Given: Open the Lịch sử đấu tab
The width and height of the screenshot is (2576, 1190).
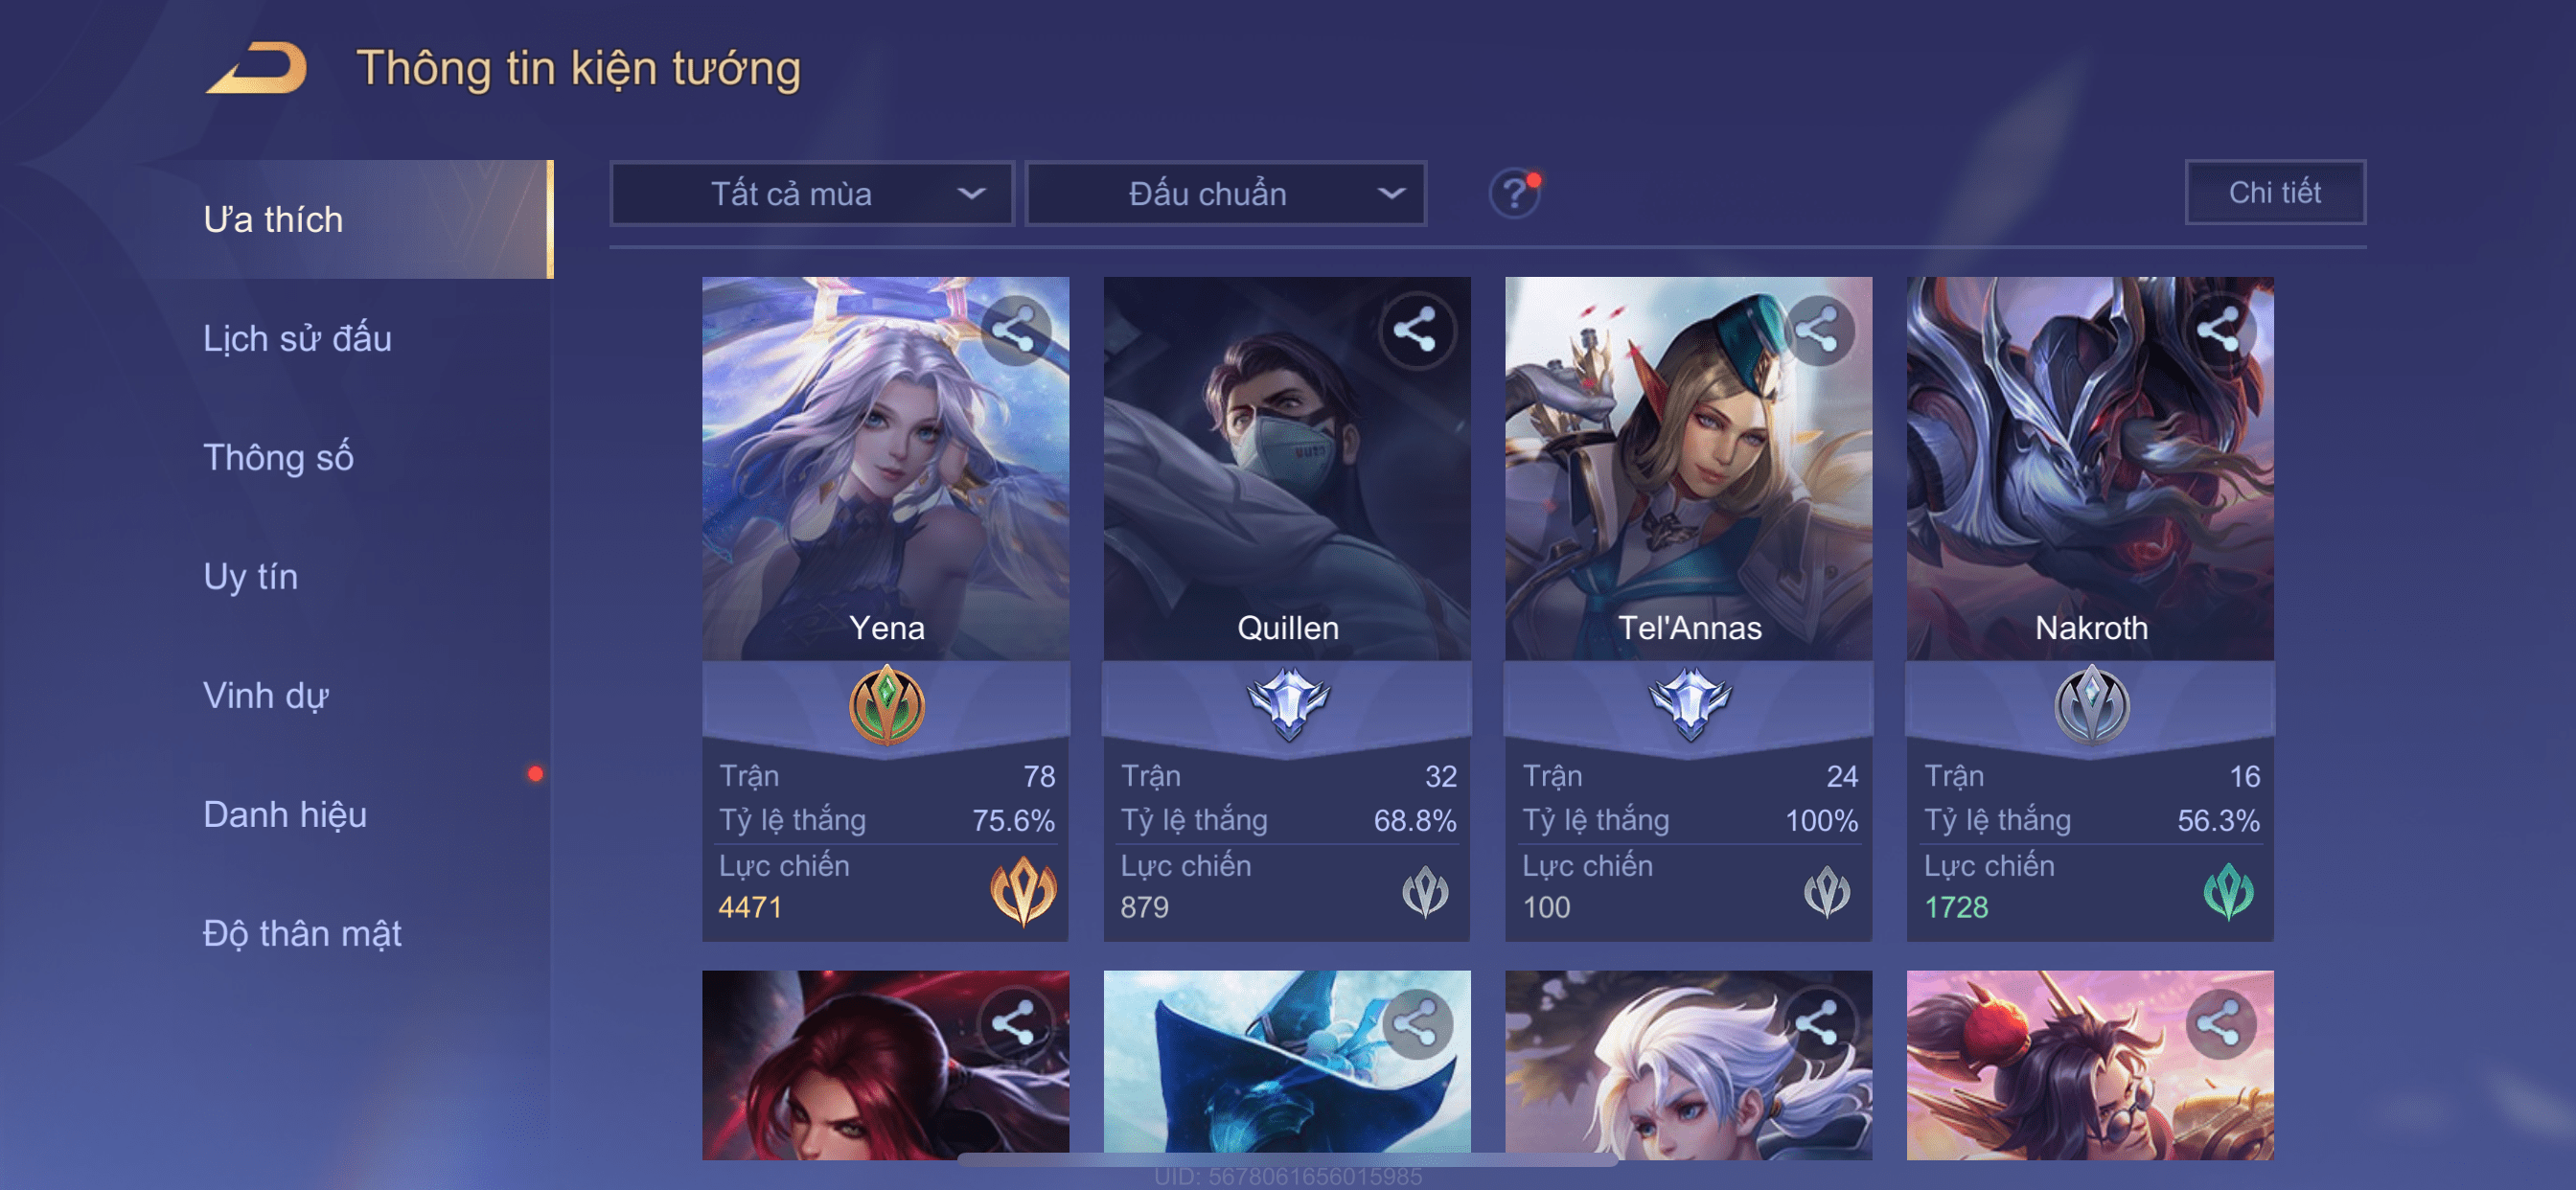Looking at the screenshot, I should click(x=297, y=338).
